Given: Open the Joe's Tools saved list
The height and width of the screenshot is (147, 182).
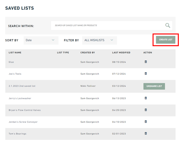Looking at the screenshot, I should point(15,74).
